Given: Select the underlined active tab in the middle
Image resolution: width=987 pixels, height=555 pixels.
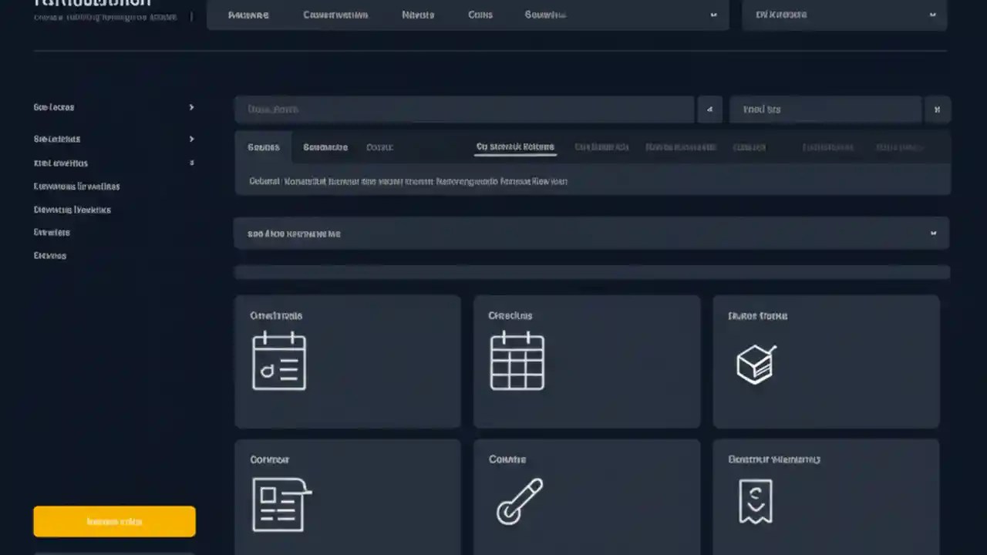Looking at the screenshot, I should click(x=514, y=146).
